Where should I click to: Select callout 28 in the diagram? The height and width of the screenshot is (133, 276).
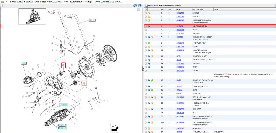(94, 36)
